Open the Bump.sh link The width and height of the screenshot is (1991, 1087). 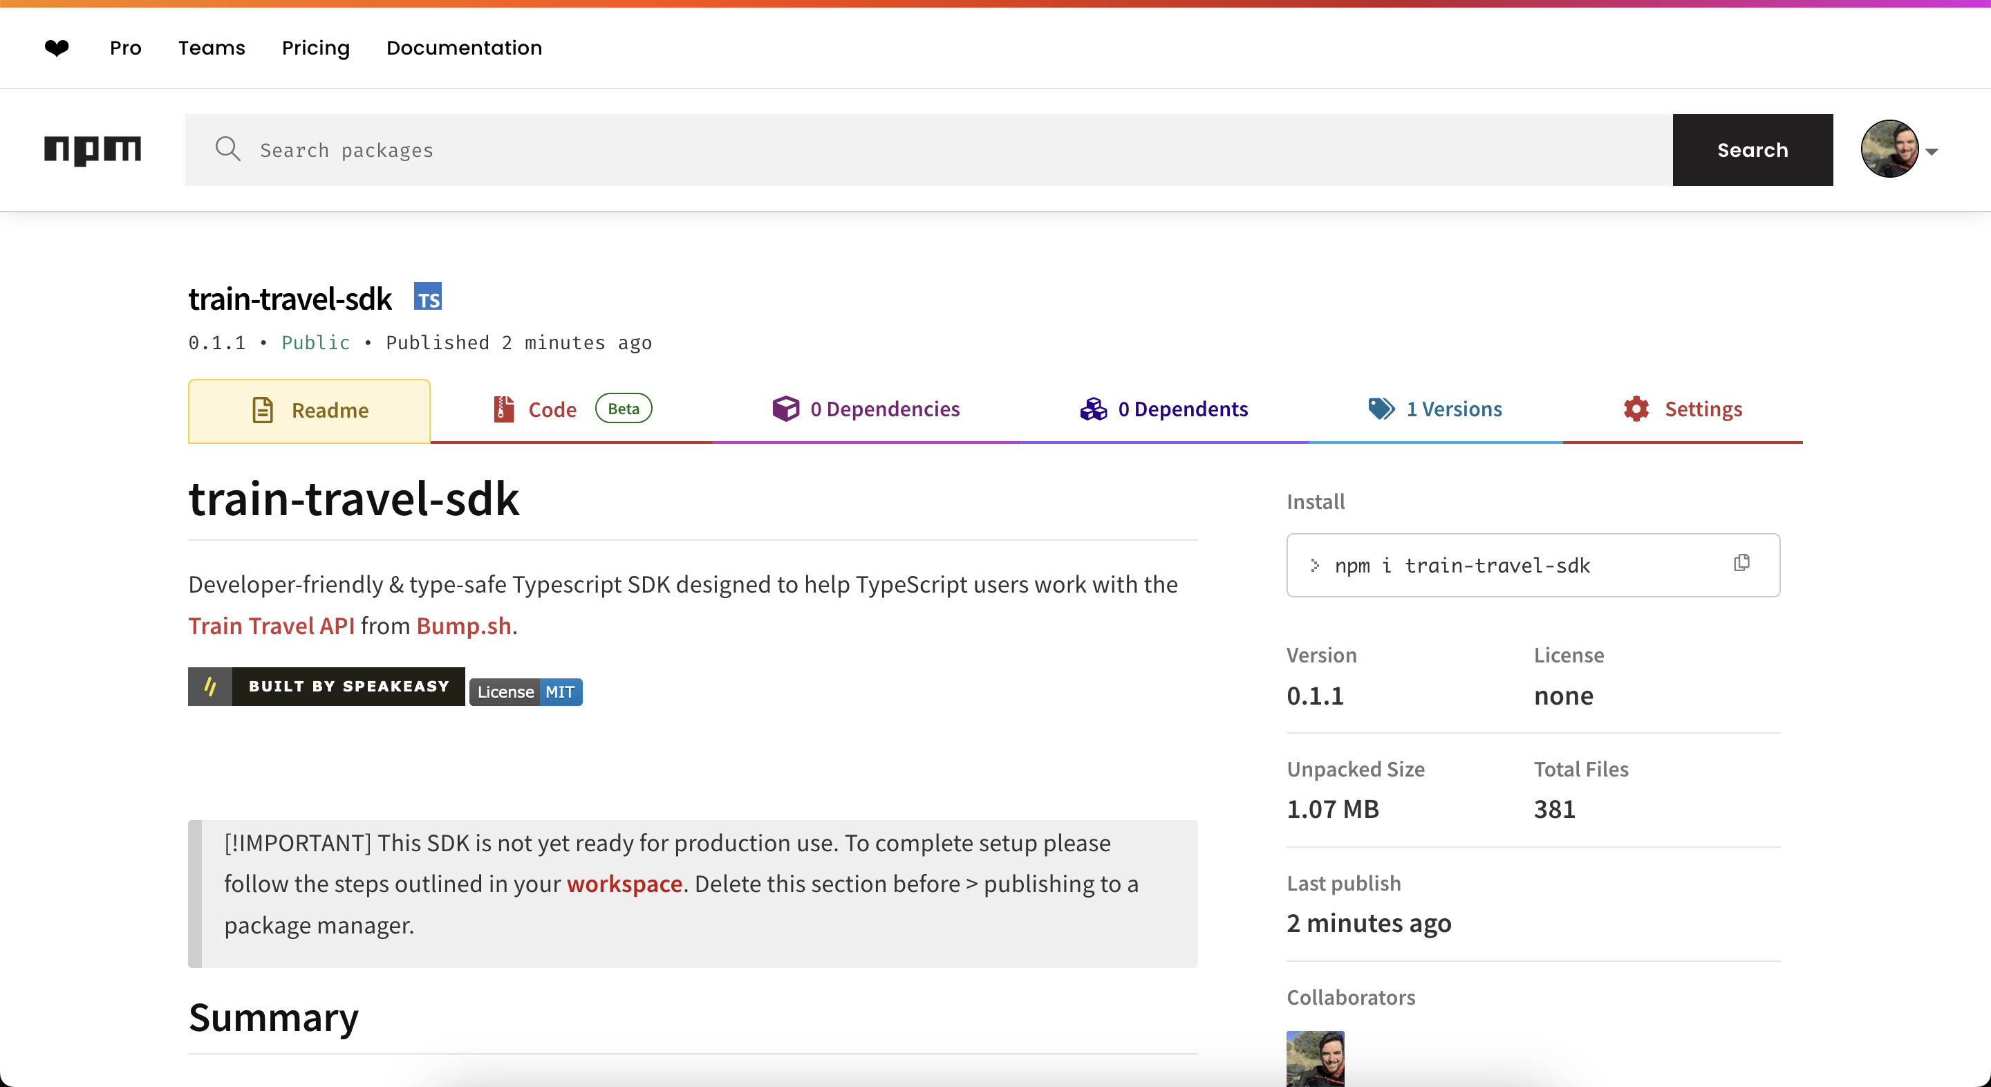pos(464,626)
